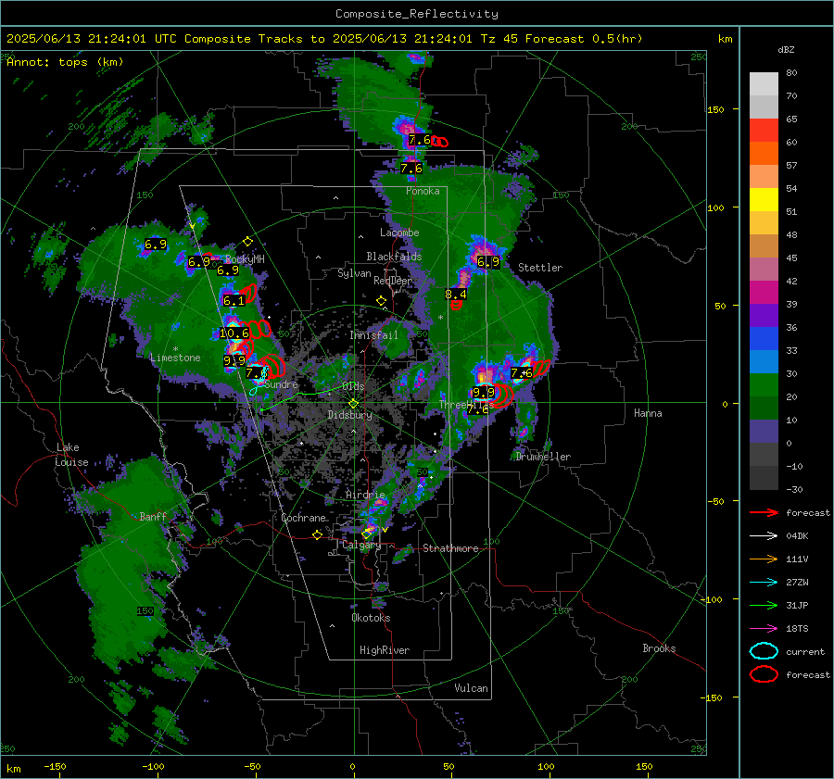834x779 pixels.
Task: Click the 100 tick on the bottom axis
Action: point(546,766)
